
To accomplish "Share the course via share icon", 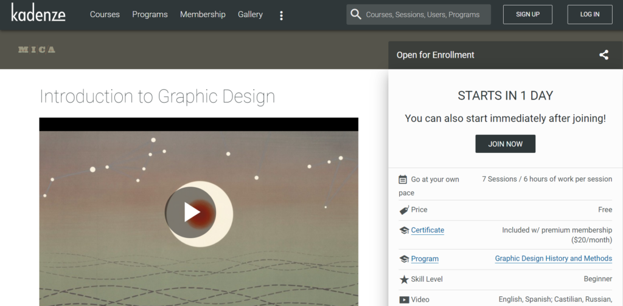I will (x=604, y=55).
